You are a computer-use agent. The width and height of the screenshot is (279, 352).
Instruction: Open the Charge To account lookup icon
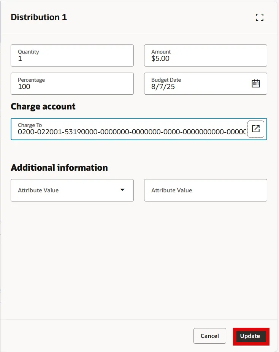coord(256,129)
